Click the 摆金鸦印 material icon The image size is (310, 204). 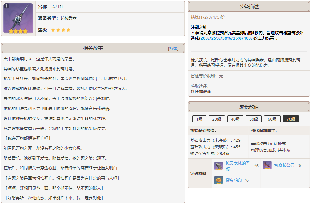[219, 180]
